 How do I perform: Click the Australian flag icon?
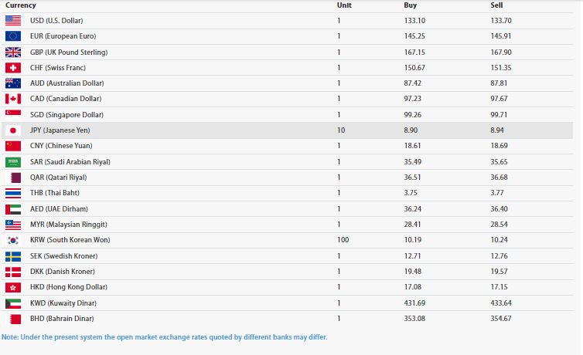(x=13, y=83)
